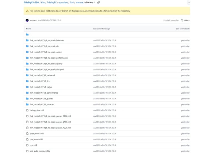This screenshot has width=213, height=153.
Task: Navigate to Kits breadcrumb folder
Action: [x=43, y=2]
